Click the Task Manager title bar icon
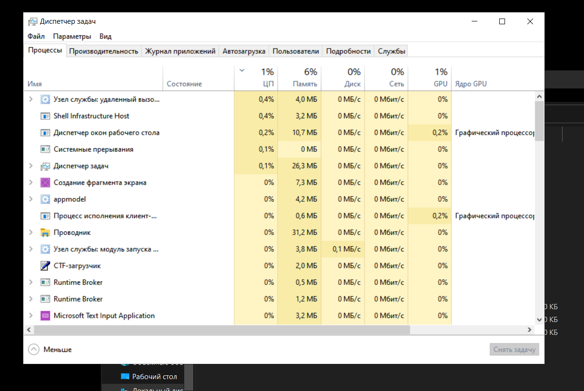The width and height of the screenshot is (584, 391). pos(32,21)
